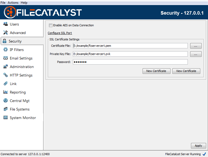Open the Reporting section

18,92
